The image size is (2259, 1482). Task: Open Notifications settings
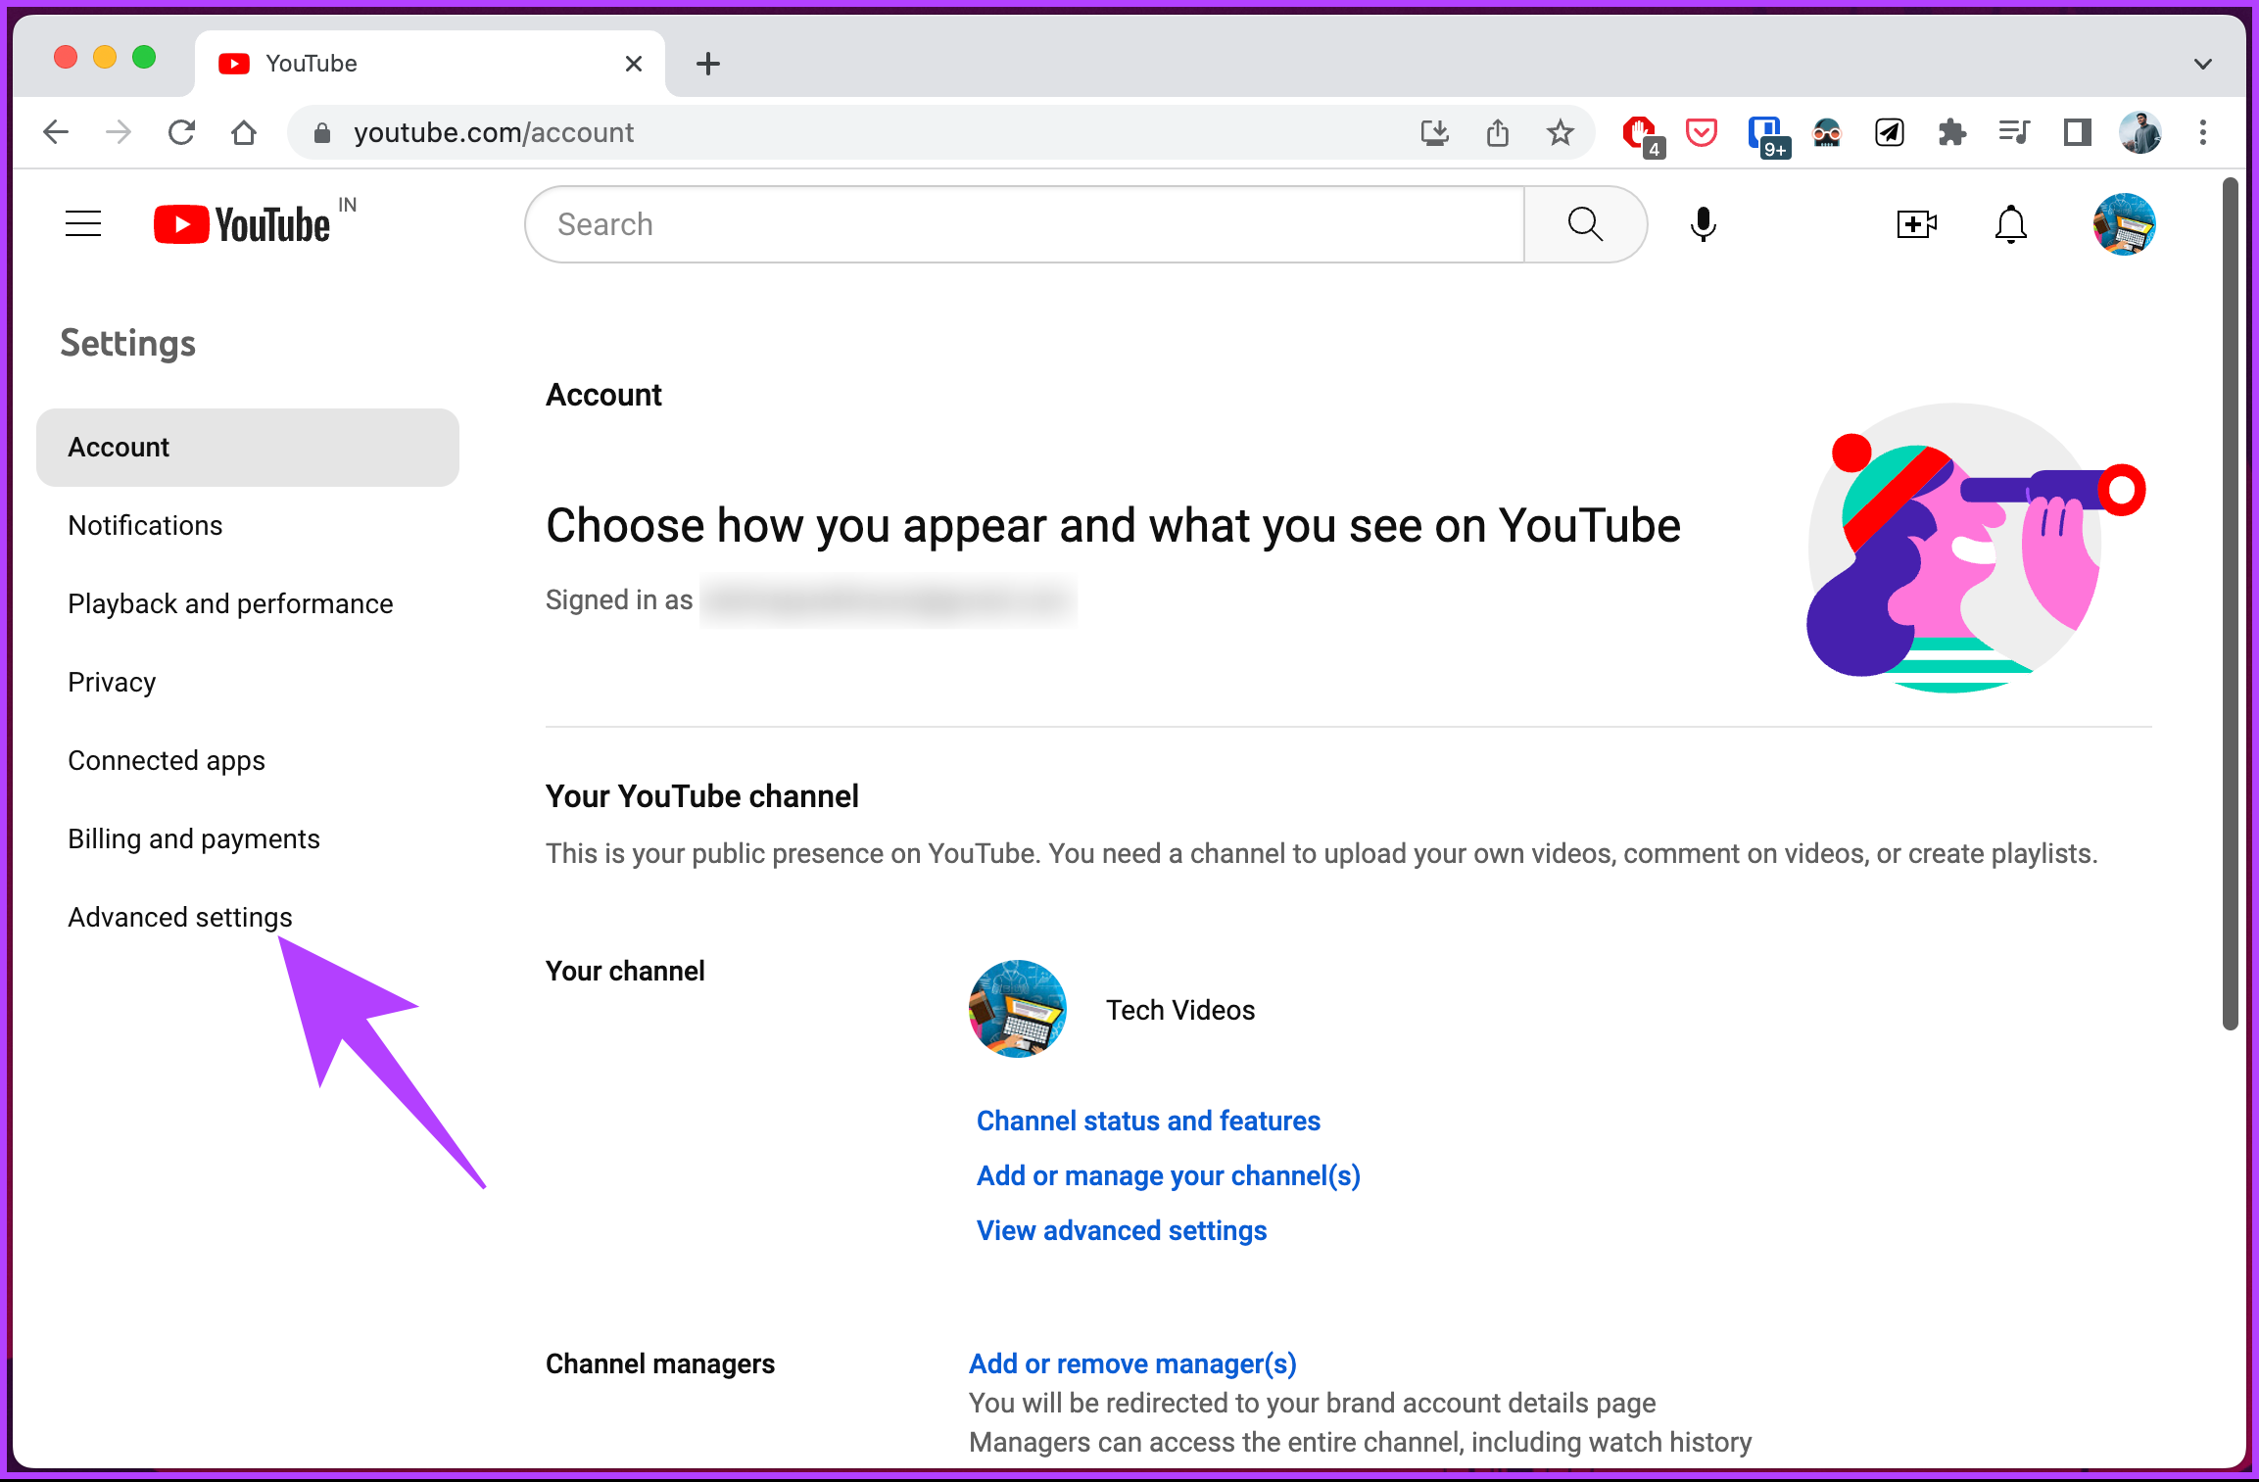coord(145,526)
